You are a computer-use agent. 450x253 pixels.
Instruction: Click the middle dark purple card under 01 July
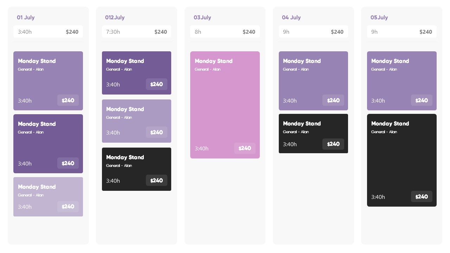click(48, 144)
